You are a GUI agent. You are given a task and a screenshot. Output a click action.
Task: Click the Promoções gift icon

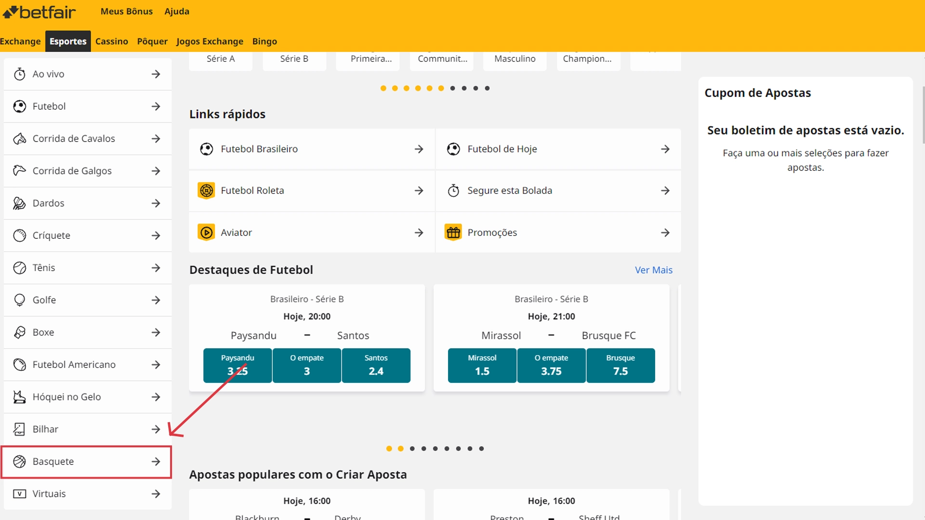click(x=453, y=233)
